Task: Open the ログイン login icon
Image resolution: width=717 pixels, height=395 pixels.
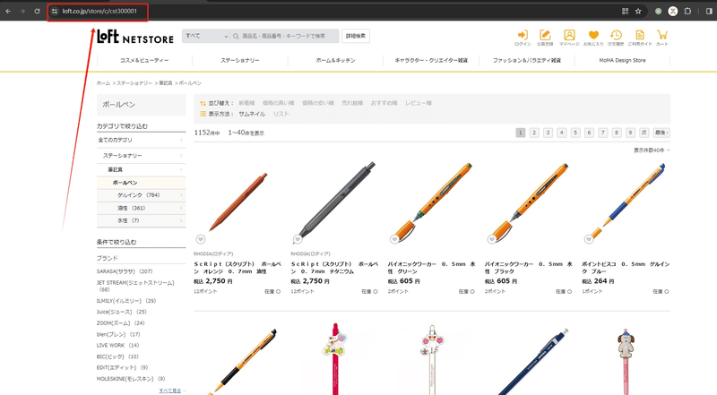Action: tap(523, 38)
